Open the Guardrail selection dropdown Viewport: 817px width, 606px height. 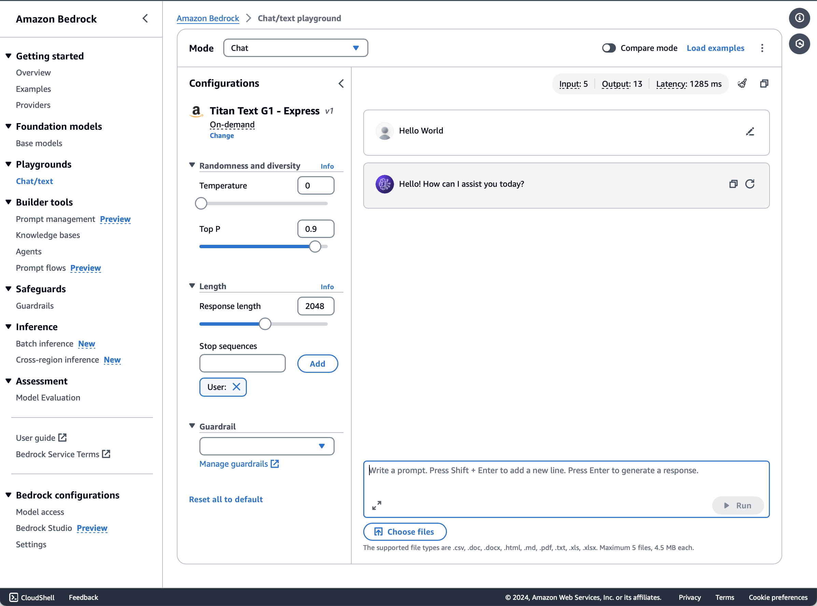(267, 446)
